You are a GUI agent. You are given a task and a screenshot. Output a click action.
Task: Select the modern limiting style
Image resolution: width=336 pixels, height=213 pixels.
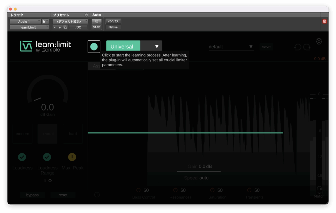point(23,134)
